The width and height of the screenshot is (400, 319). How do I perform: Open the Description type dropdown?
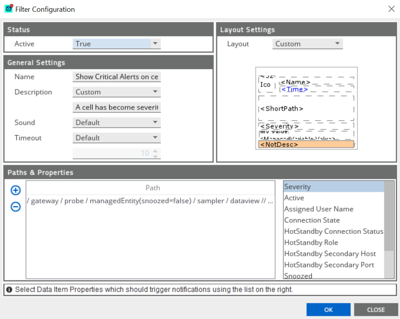(116, 92)
